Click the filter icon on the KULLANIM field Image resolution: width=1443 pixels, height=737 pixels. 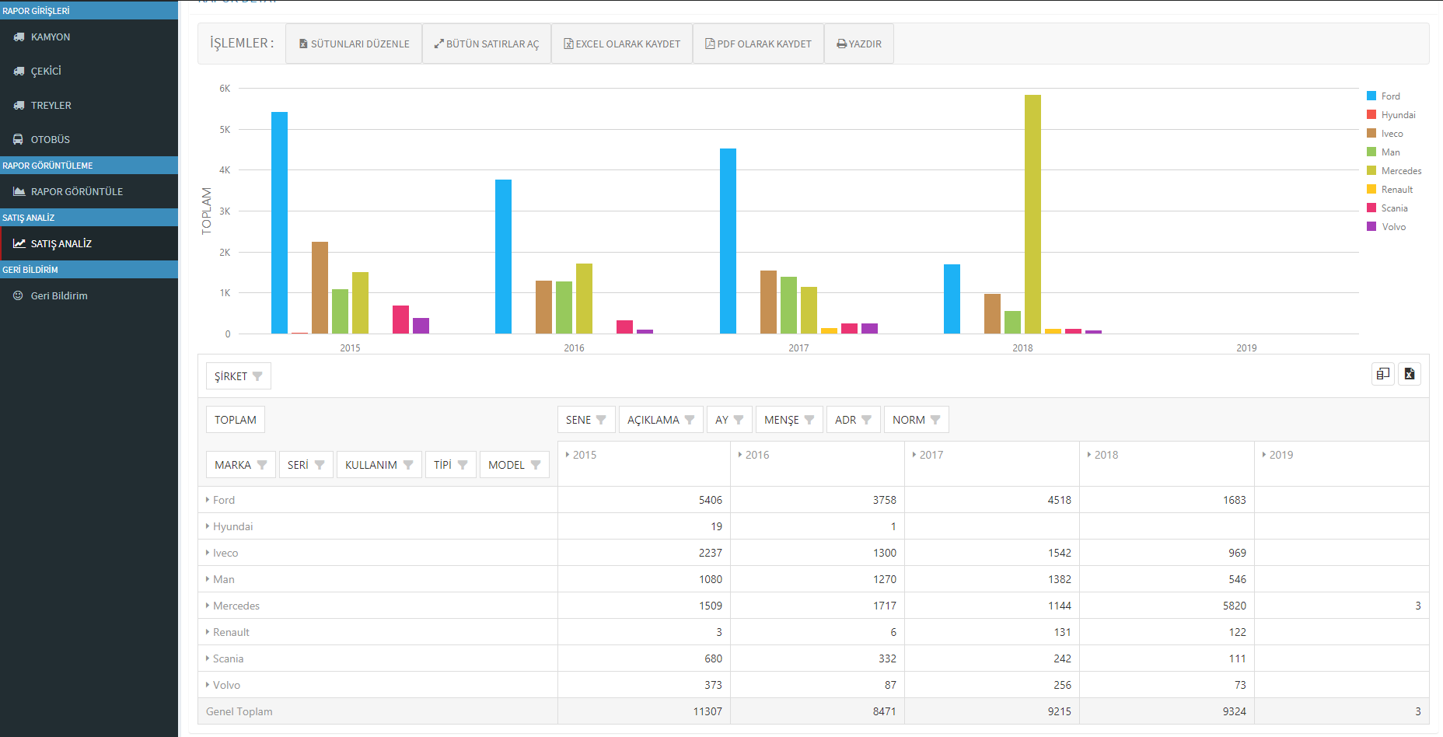click(408, 465)
